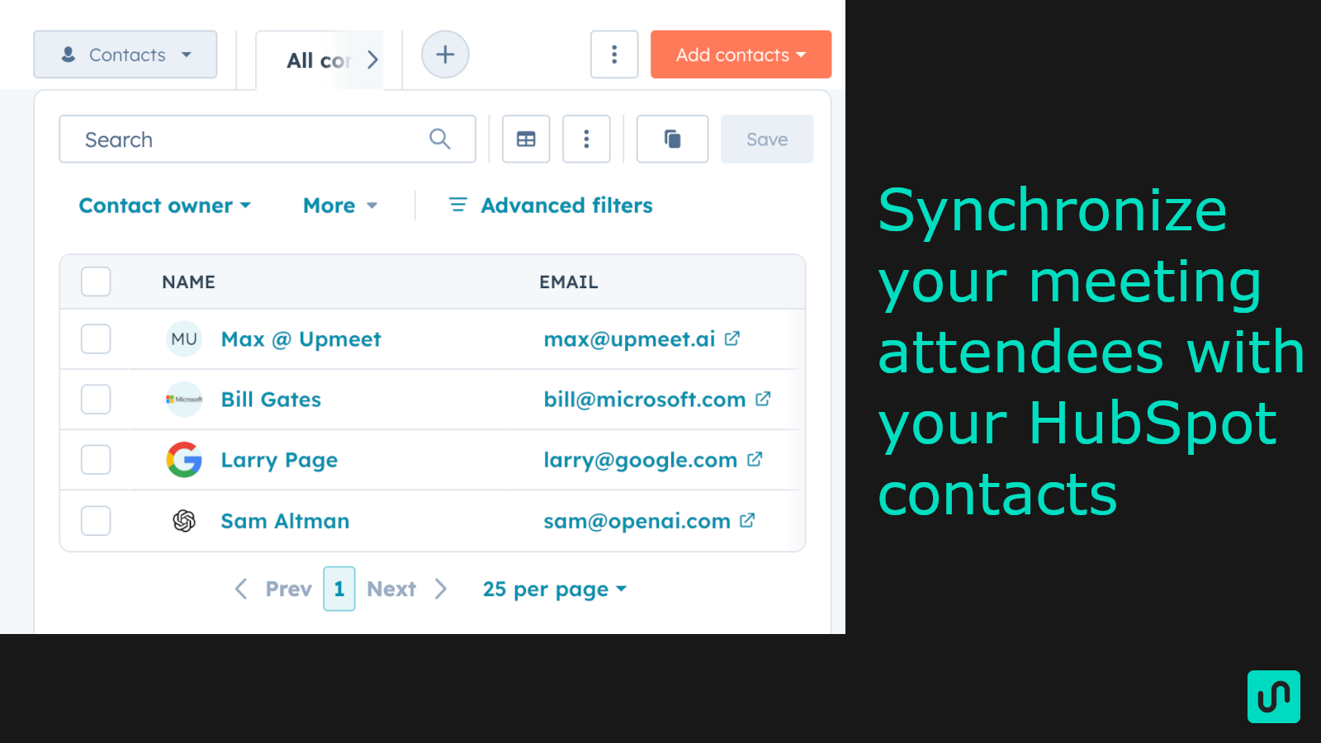Image resolution: width=1321 pixels, height=743 pixels.
Task: Expand the Contact owner filter
Action: pyautogui.click(x=165, y=206)
